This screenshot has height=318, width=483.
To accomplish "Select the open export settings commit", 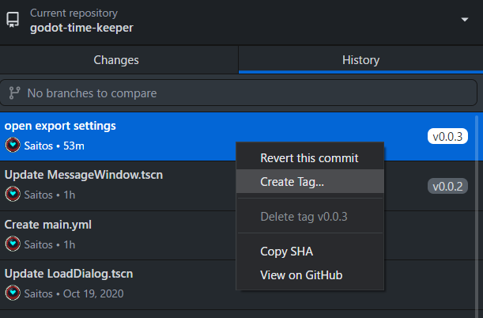I will pos(118,136).
